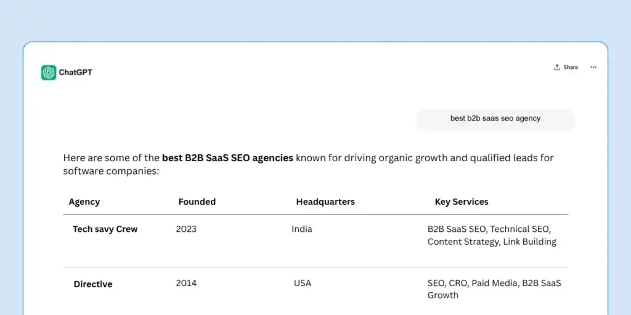Open the three-dot more options menu

(x=593, y=67)
